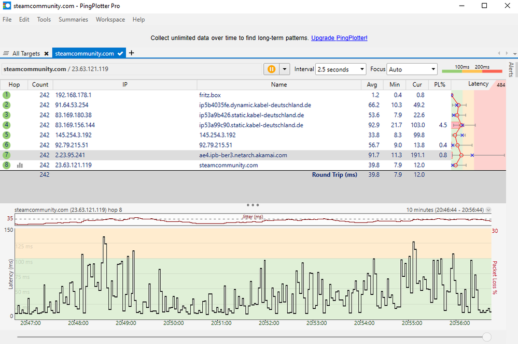Select ip53a9b426.static.kabel-deutschland.de row name

click(251, 115)
